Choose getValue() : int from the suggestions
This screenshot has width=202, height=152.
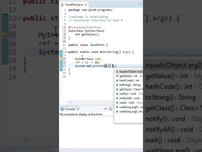[x=129, y=76]
